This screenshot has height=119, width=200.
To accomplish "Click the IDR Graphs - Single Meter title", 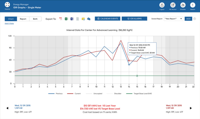I will pos(27,7).
